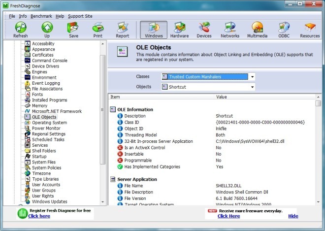Open the Report toolbar icon
325x231 pixels.
pos(122,30)
